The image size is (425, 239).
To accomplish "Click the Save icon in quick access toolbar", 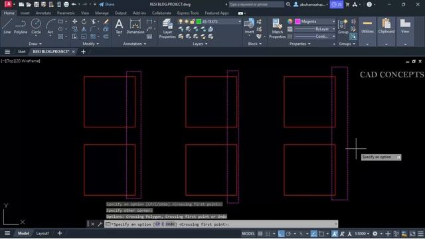I will pos(36,5).
